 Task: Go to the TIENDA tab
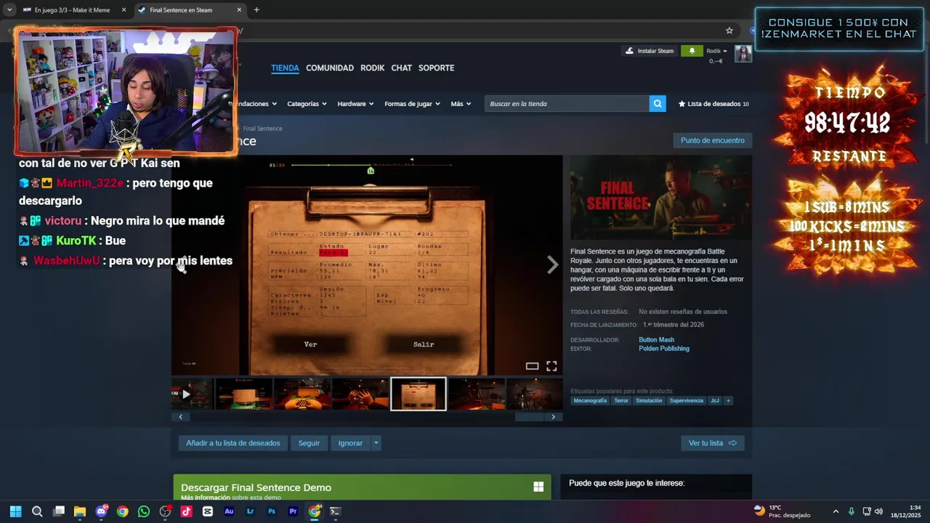[x=285, y=68]
